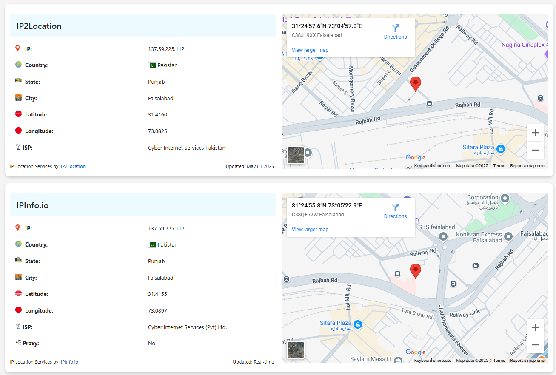Click the Sitara Plaza shopping marker on the bottom map

click(x=358, y=324)
